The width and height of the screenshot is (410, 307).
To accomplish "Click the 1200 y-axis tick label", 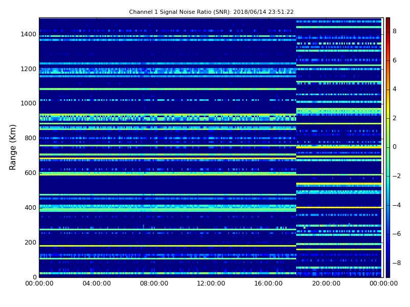I will pyautogui.click(x=29, y=69).
